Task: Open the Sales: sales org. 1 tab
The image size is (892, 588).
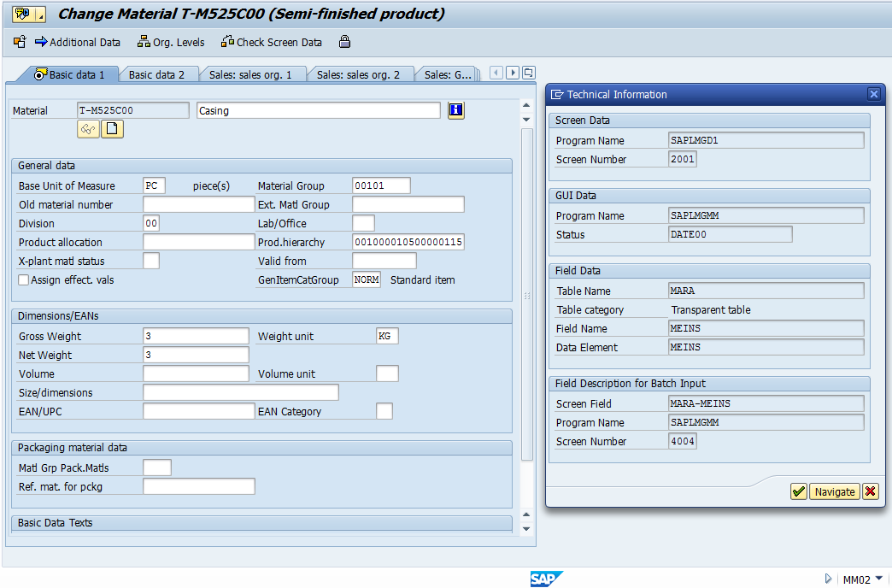Action: (253, 74)
